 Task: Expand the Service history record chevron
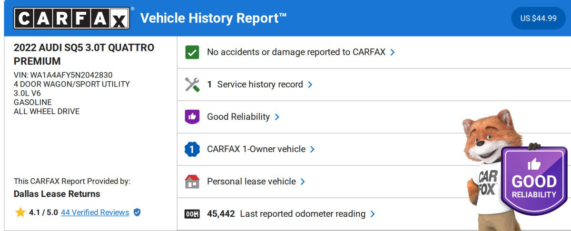[310, 85]
